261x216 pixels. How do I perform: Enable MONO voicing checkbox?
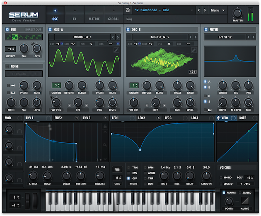click(x=221, y=178)
